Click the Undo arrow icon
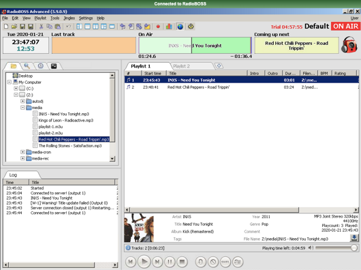 click(68, 27)
